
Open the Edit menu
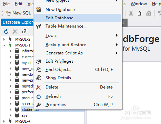click(19, 4)
